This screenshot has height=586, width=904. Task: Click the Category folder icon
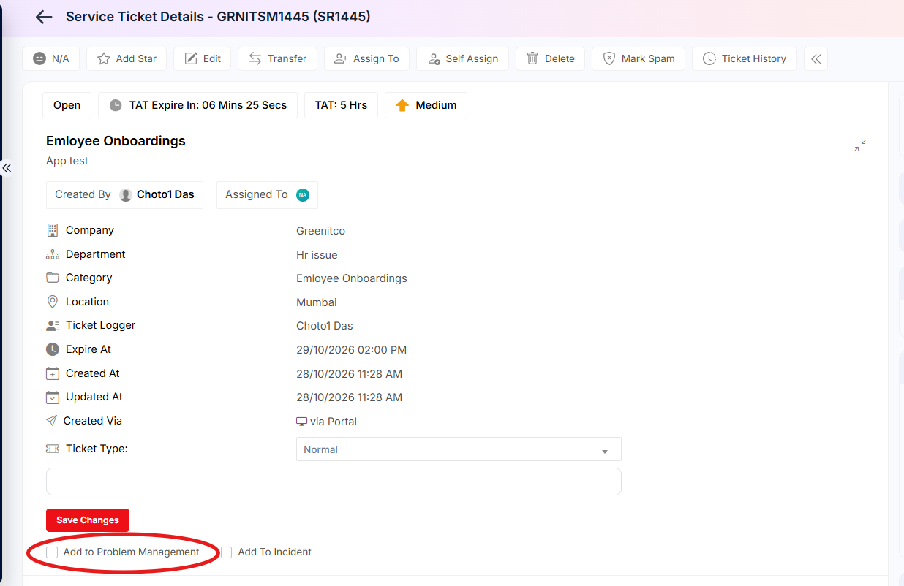pos(52,278)
